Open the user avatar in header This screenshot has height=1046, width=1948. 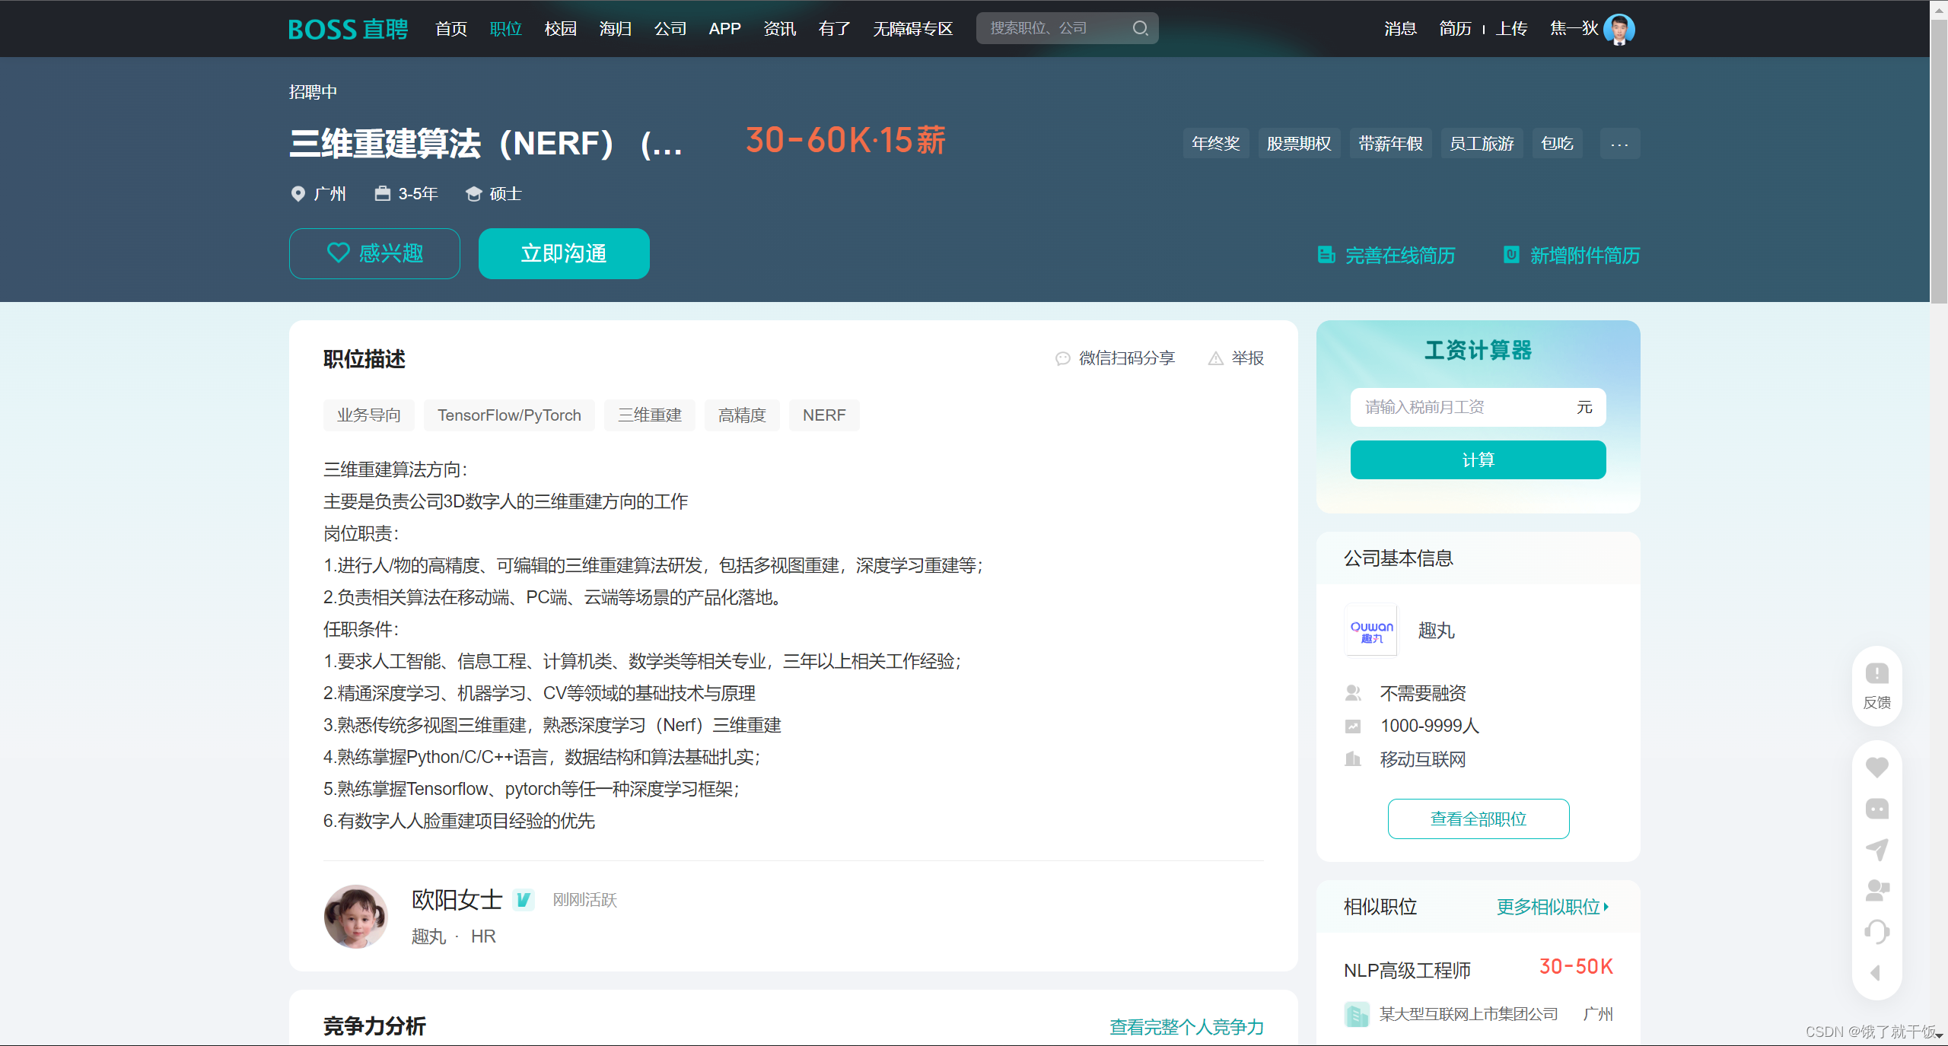pos(1619,29)
